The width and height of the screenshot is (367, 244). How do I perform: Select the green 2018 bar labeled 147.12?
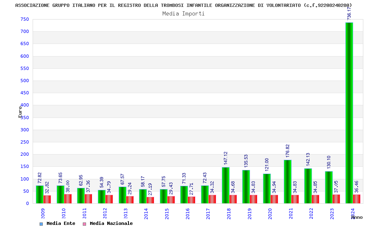pyautogui.click(x=226, y=185)
